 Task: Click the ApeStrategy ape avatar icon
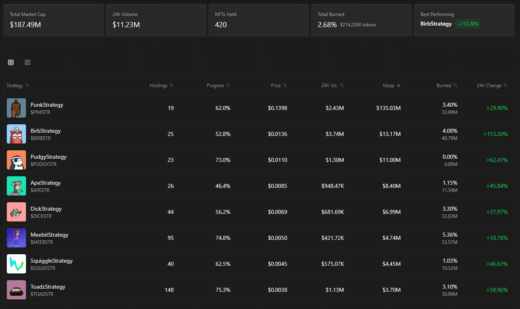[16, 186]
